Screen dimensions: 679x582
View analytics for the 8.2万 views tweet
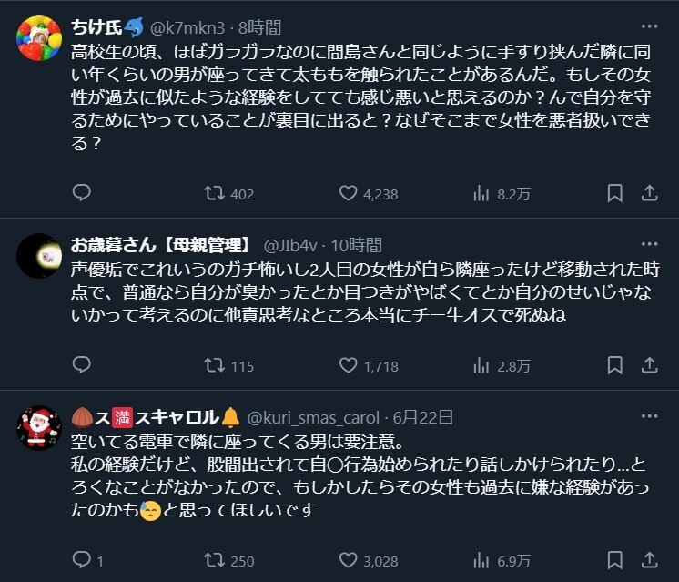click(x=481, y=193)
